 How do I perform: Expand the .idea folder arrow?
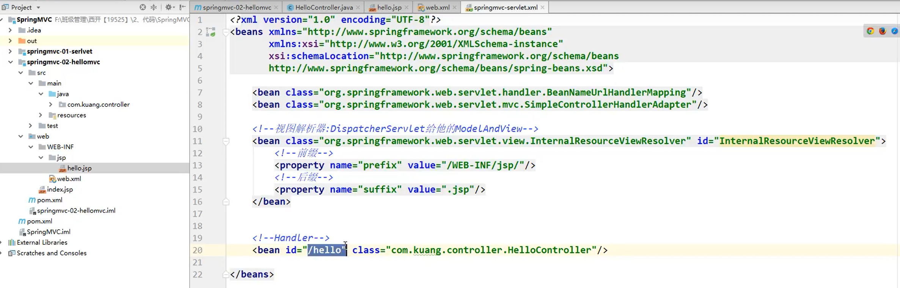tap(11, 30)
